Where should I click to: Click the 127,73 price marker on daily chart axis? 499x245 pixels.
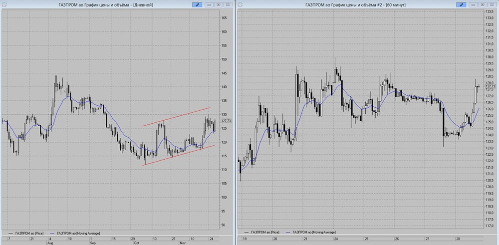click(226, 121)
